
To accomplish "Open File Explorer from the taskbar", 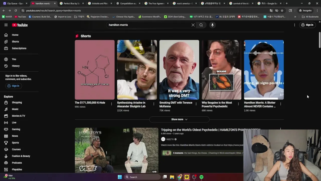I will point(172,177).
